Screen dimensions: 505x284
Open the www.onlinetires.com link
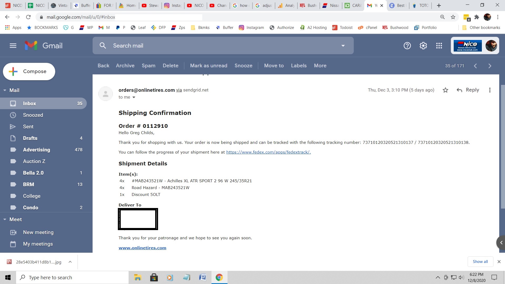pos(142,248)
